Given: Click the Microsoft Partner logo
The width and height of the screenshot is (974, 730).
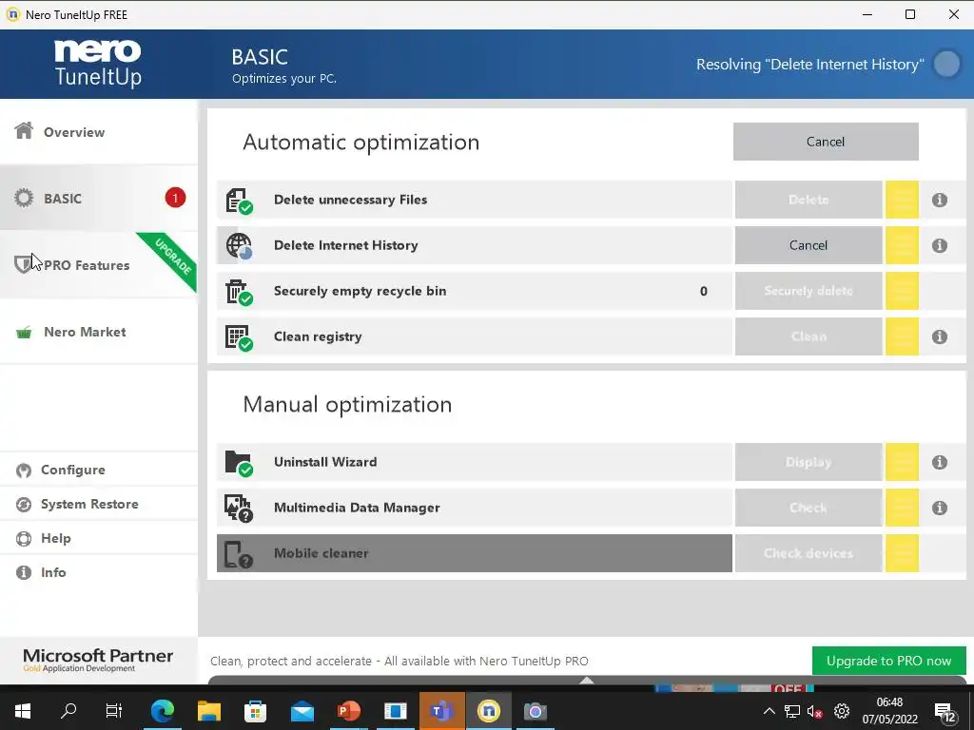Looking at the screenshot, I should [98, 661].
